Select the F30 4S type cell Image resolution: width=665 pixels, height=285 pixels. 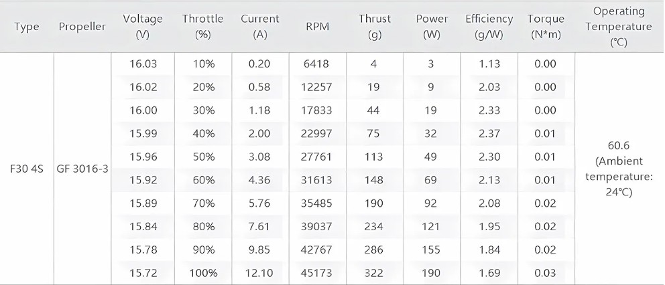pos(26,169)
